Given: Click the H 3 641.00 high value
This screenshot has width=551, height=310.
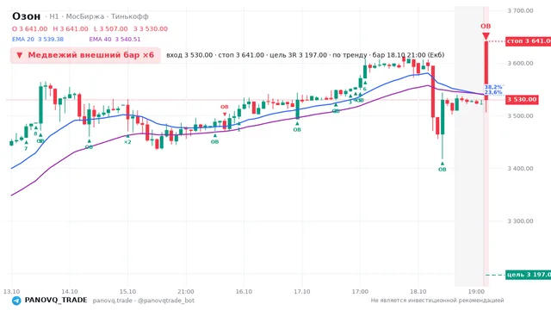Looking at the screenshot, I should point(71,28).
